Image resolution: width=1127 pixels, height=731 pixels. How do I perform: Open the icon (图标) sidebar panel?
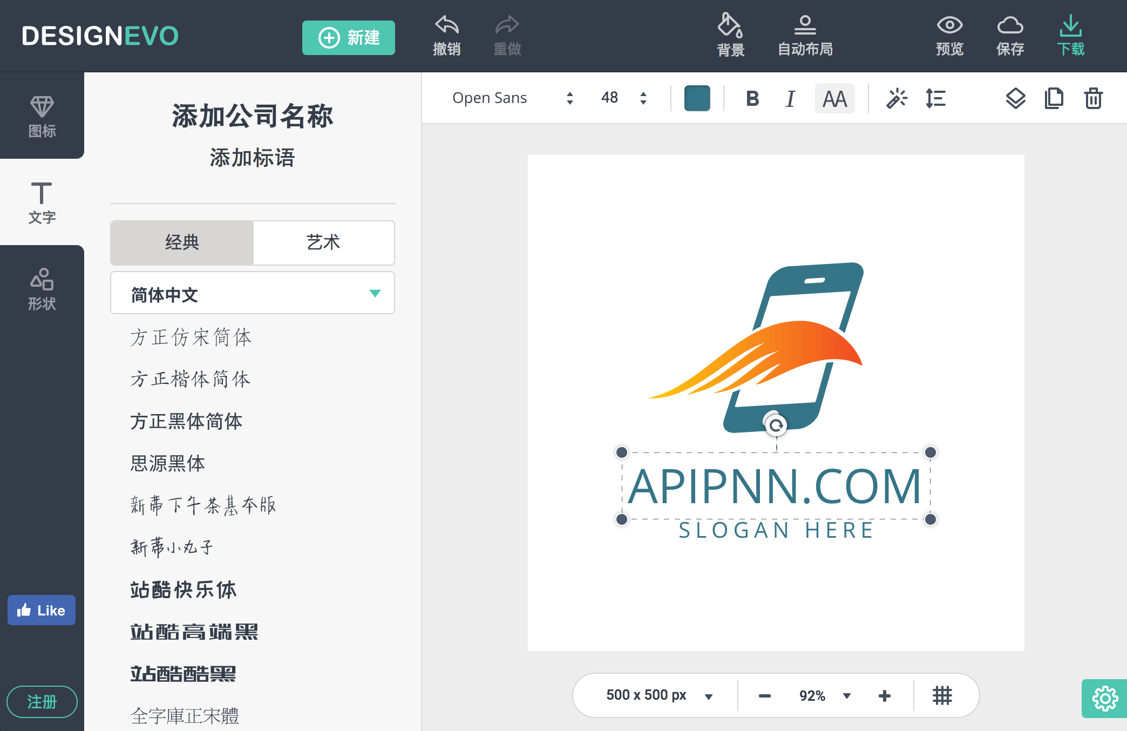point(42,116)
